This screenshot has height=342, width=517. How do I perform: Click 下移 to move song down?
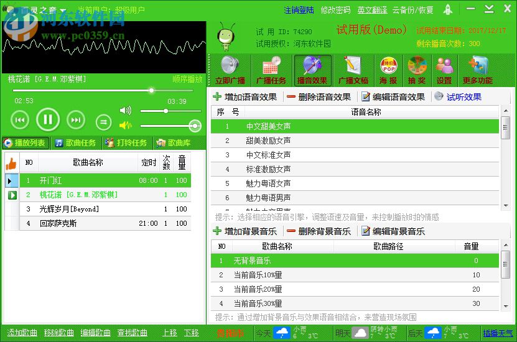(x=191, y=333)
